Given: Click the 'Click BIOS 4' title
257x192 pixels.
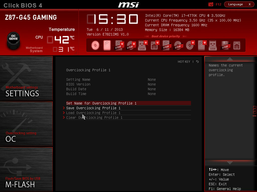Looking at the screenshot, I should (x=23, y=5).
